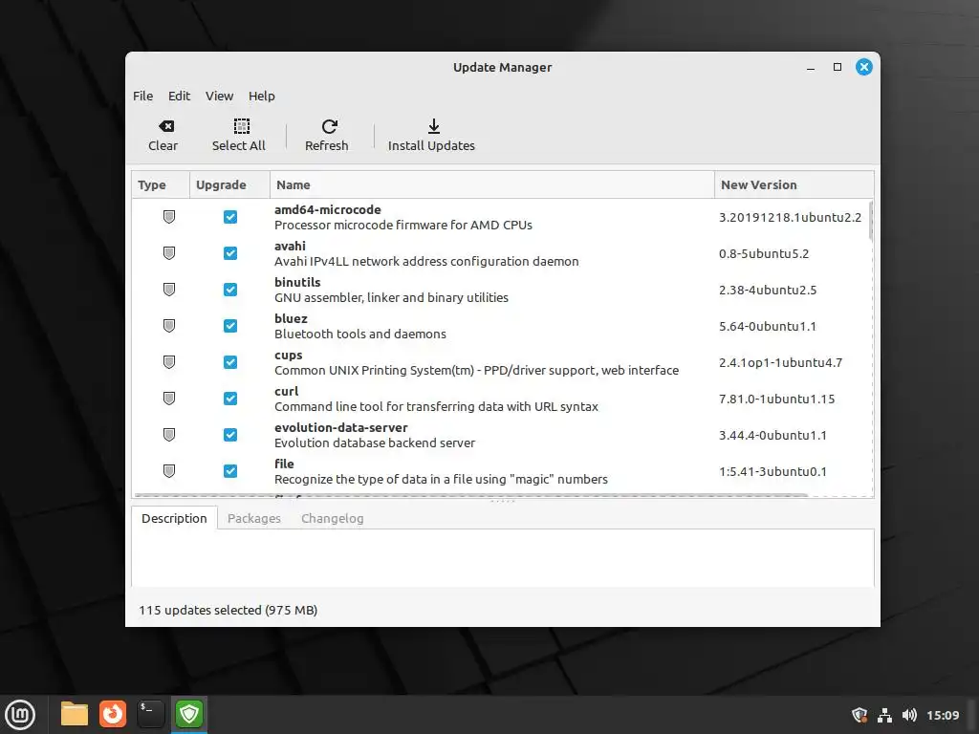Screen dimensions: 979x734
Task: Click version 3.44.4-0ubuntu1.1
Action: [772, 435]
